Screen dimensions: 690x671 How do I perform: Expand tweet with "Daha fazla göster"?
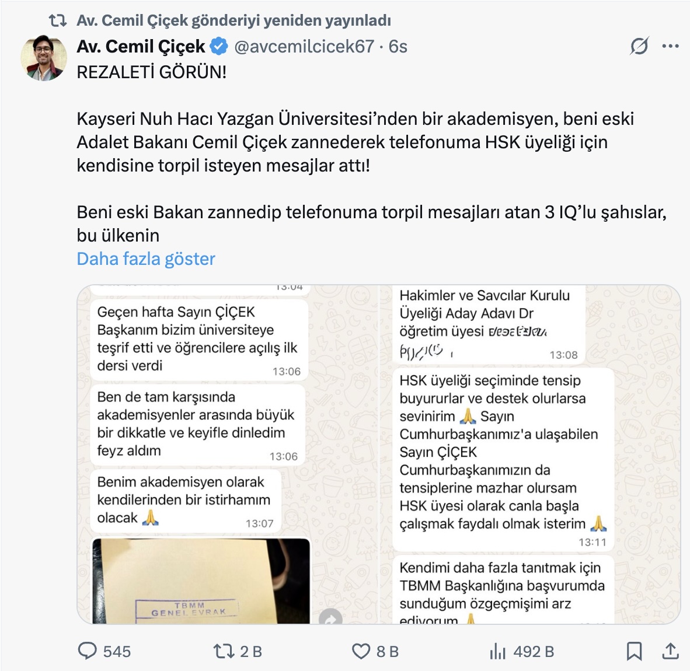[x=146, y=258]
